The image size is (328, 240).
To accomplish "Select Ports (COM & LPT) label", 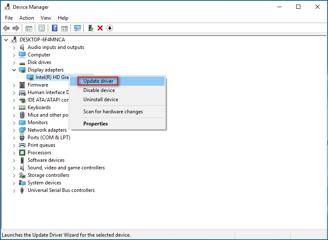I will [x=49, y=138].
